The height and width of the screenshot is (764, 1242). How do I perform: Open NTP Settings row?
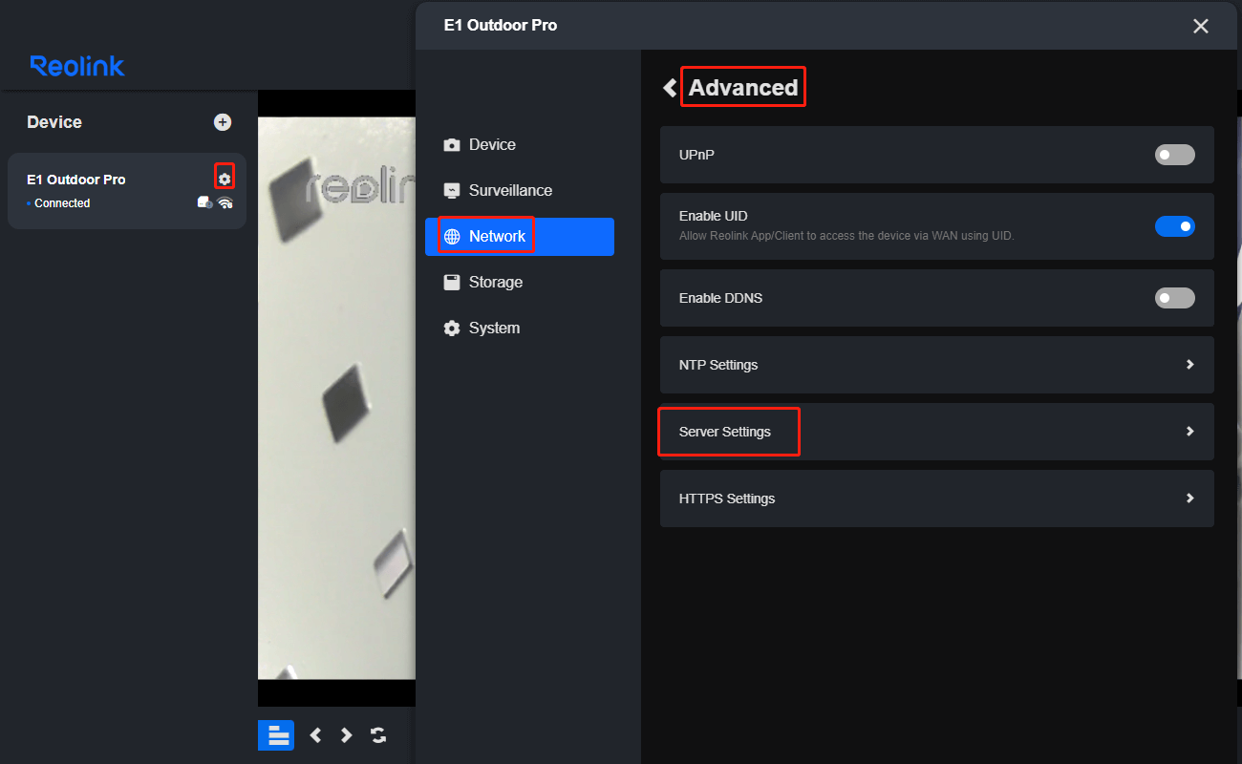(937, 365)
